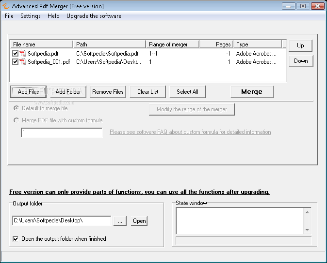This screenshot has height=263, width=327.
Task: Click the Pages column header
Action: [x=216, y=44]
